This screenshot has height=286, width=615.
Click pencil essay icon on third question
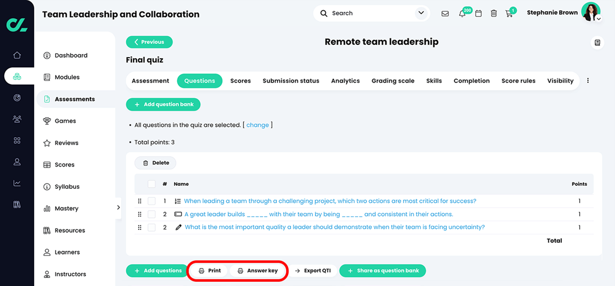click(x=178, y=227)
